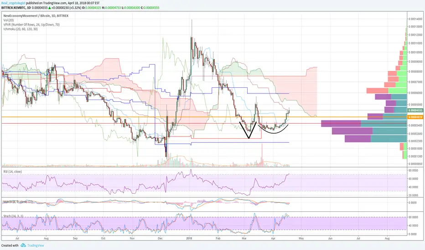Click the 0.00014000 price axis label

pos(416,19)
